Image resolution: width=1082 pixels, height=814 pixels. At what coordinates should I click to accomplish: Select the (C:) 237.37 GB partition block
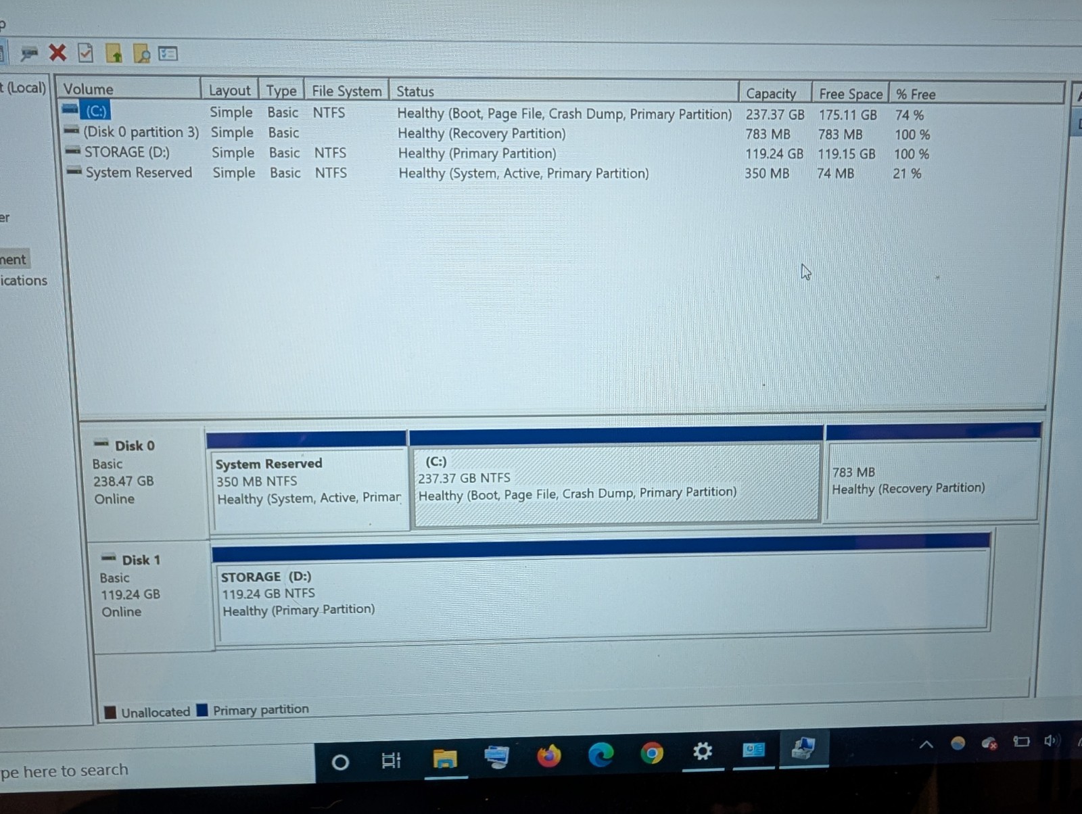pos(617,477)
